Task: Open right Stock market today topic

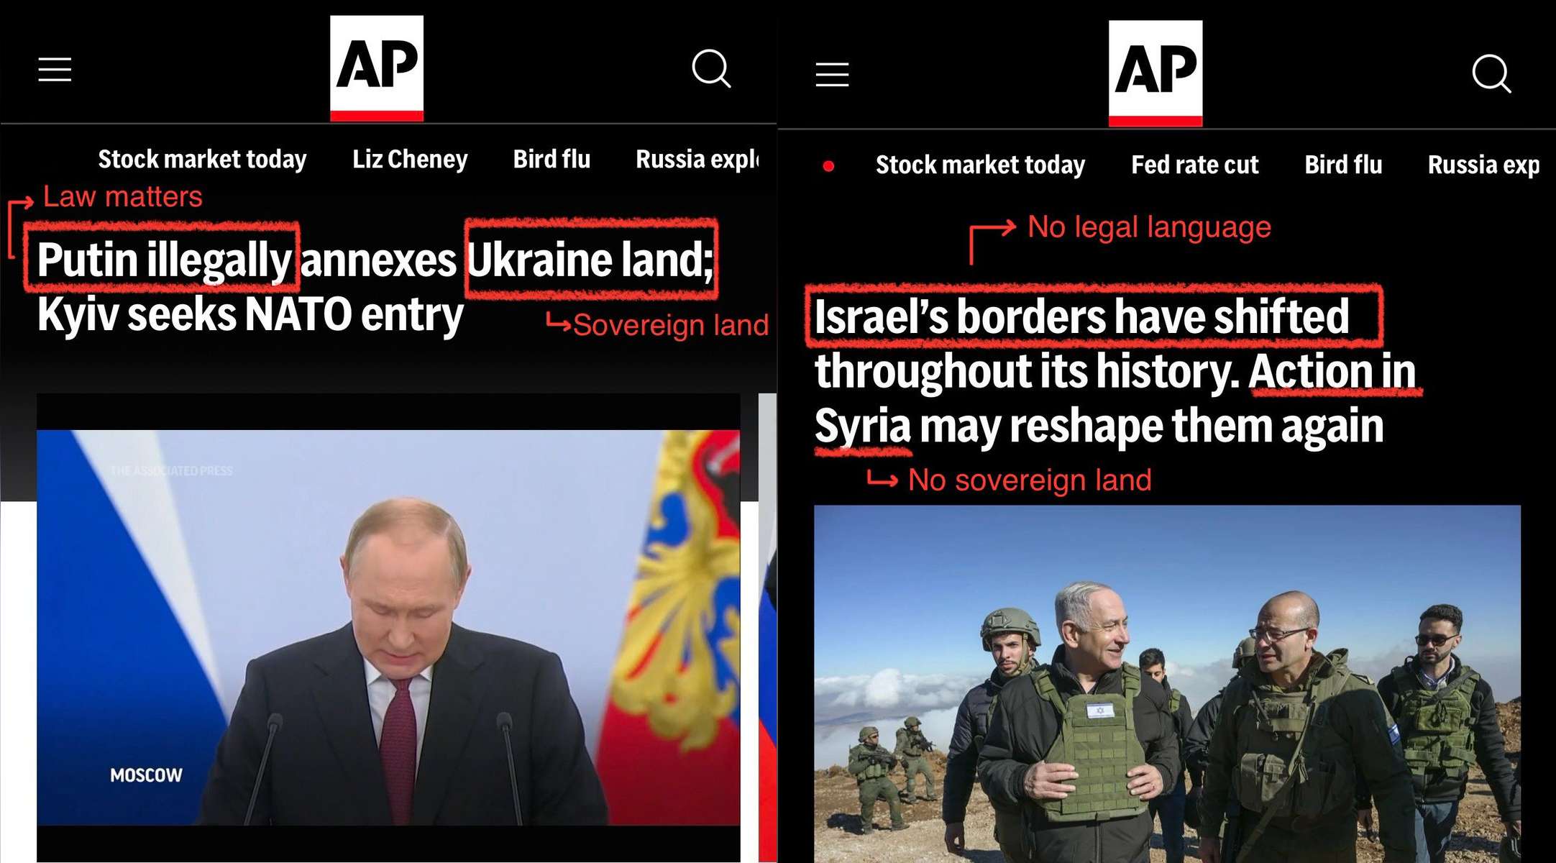Action: pos(980,165)
